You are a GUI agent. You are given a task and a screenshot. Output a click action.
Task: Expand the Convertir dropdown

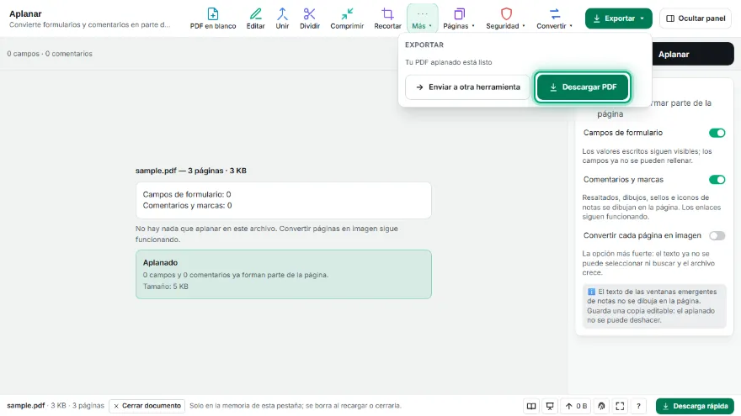click(x=554, y=18)
